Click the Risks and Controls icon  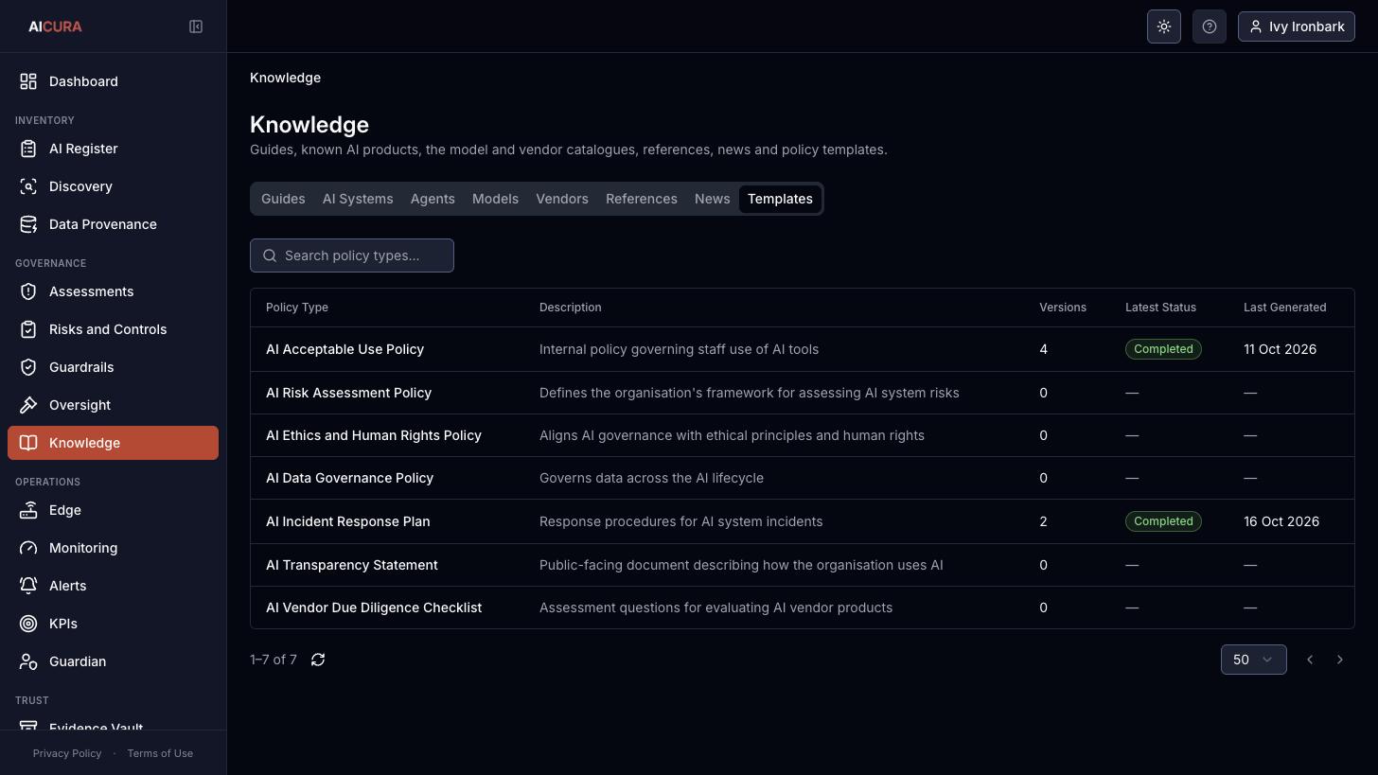(x=28, y=329)
